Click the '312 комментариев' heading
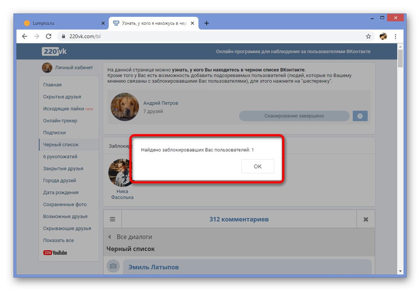 [x=239, y=220]
